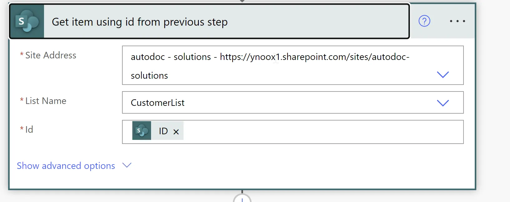This screenshot has width=510, height=202.
Task: Show advanced options link
Action: (x=66, y=166)
